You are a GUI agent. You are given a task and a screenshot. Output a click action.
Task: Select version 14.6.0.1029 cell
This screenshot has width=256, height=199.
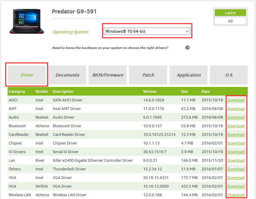point(154,100)
